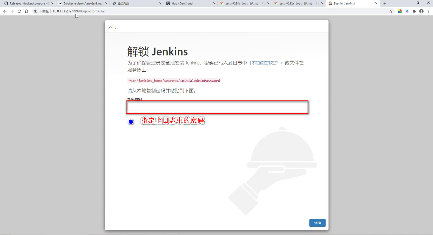Restore down the Chrome window

[418, 3]
